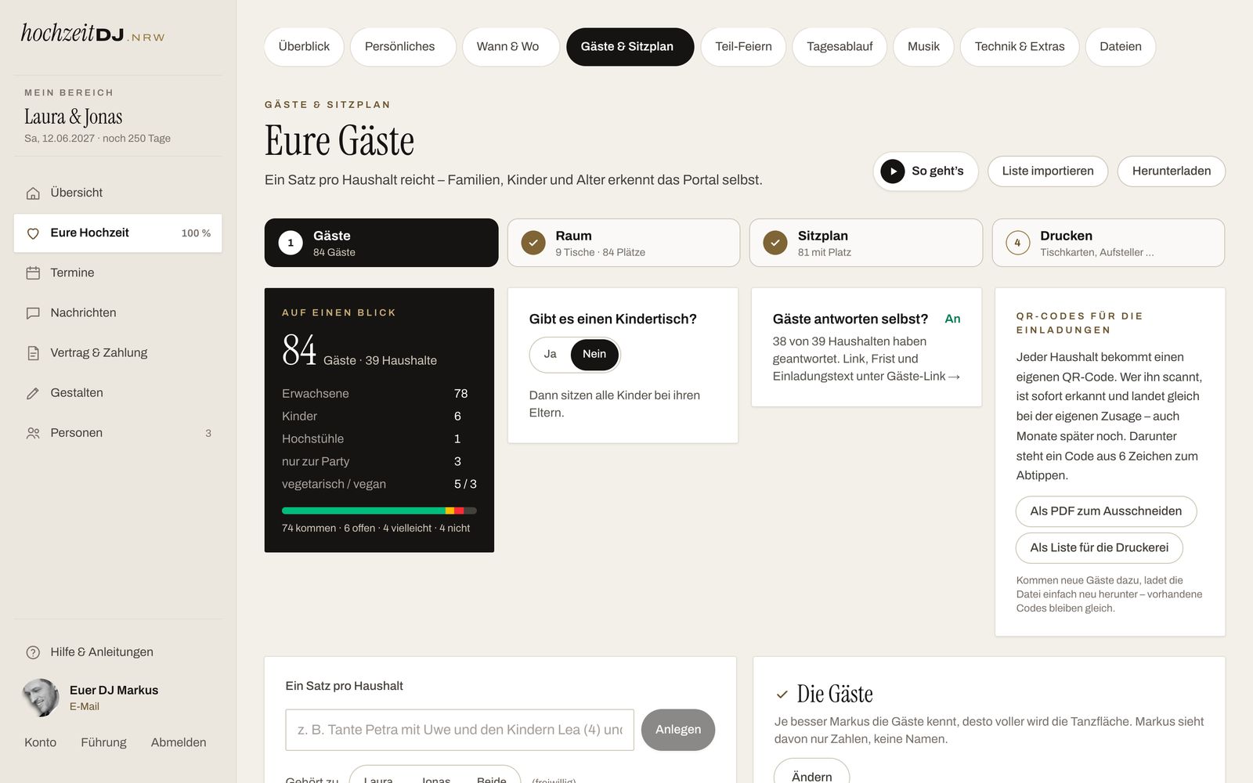Click the house icon beside Übersicht
This screenshot has width=1253, height=783.
coord(33,193)
